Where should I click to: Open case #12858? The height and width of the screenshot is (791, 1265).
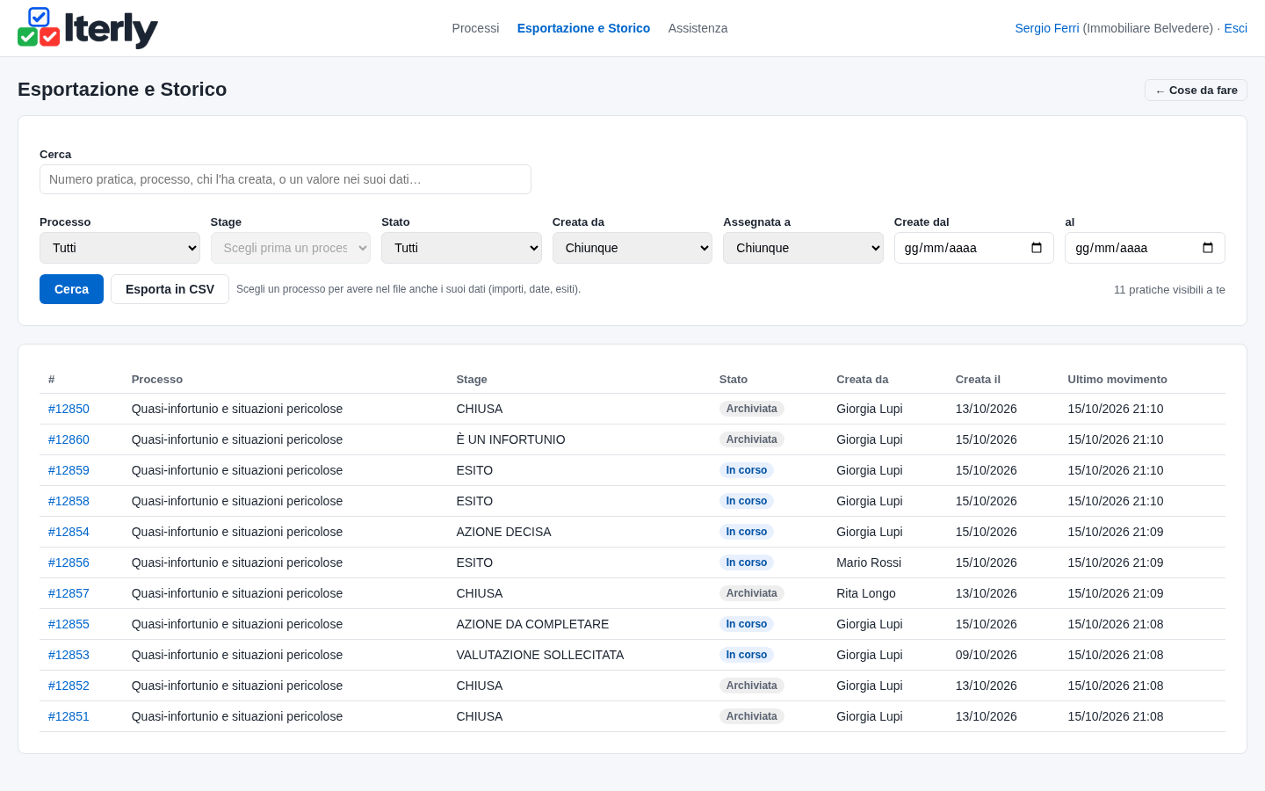tap(69, 501)
